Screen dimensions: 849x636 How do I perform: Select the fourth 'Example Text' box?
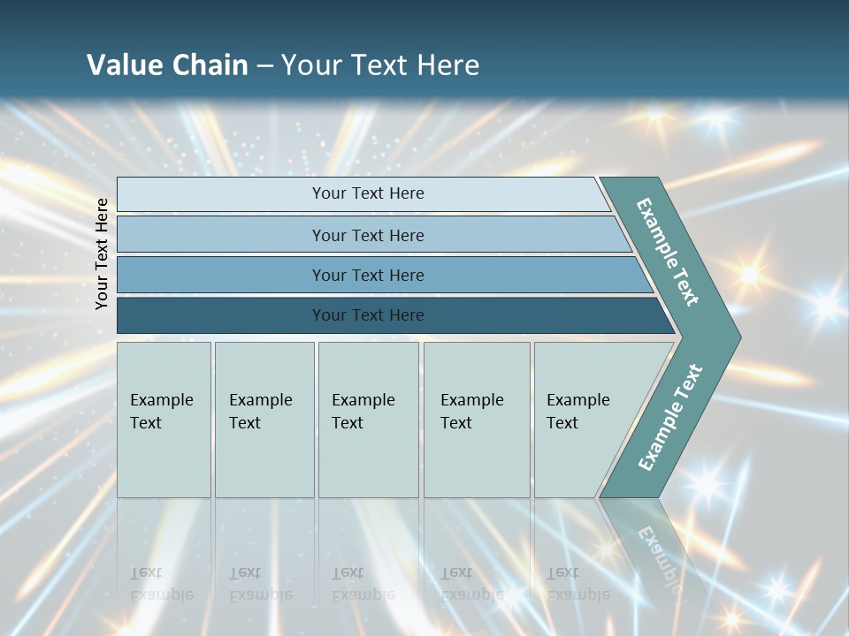476,420
